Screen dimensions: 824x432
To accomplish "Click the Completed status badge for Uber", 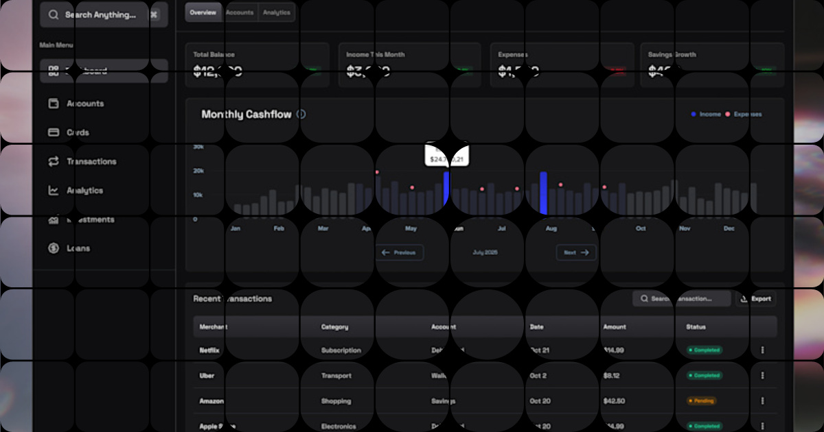I will [x=704, y=375].
